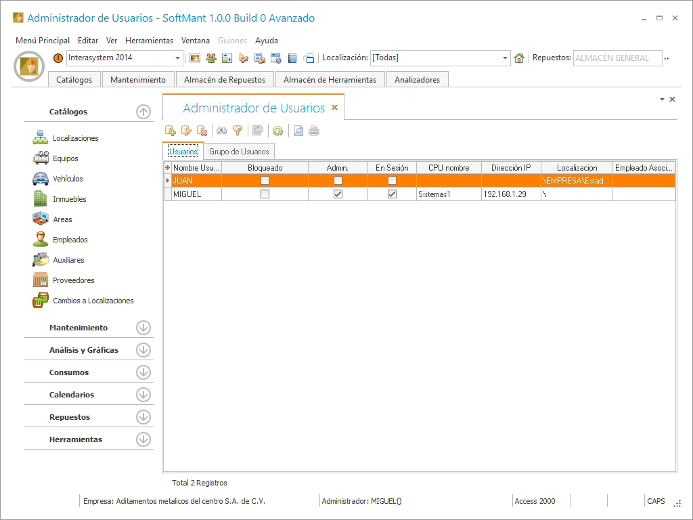
Task: Toggle Bloqueado checkbox for user JUAN
Action: pos(265,181)
